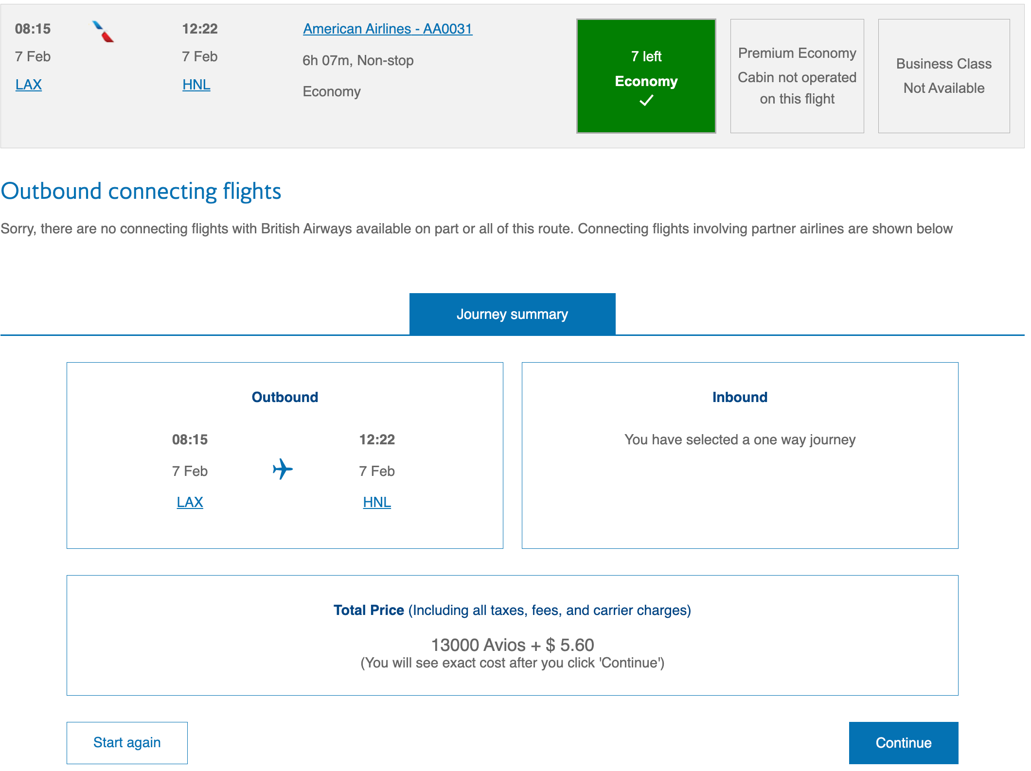
Task: Switch to the Journey summary tab
Action: coord(512,314)
